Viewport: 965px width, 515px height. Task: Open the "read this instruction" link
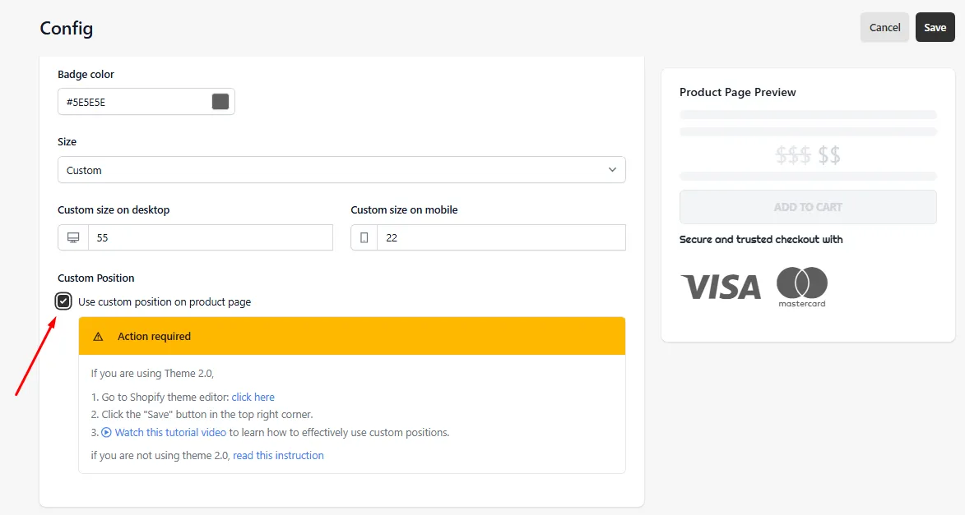(x=278, y=455)
